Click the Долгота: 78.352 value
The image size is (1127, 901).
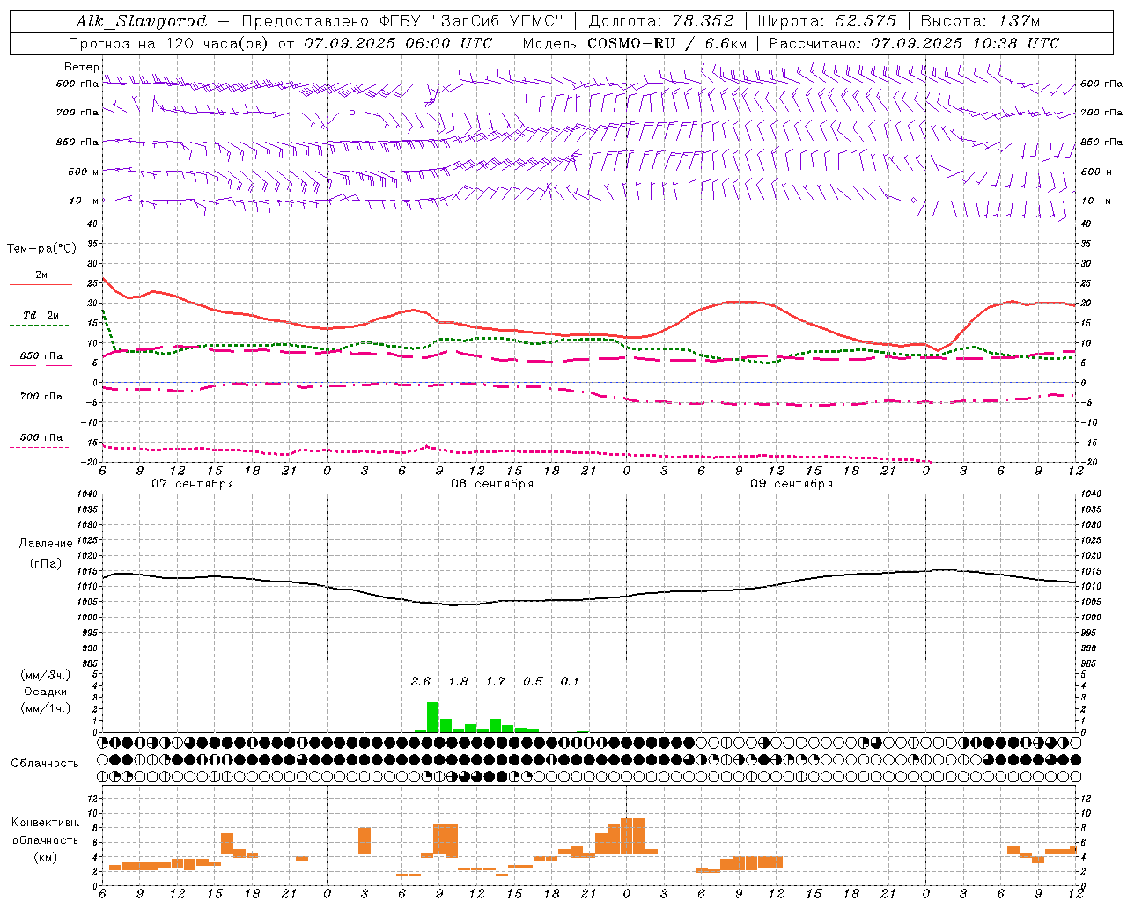pyautogui.click(x=660, y=21)
